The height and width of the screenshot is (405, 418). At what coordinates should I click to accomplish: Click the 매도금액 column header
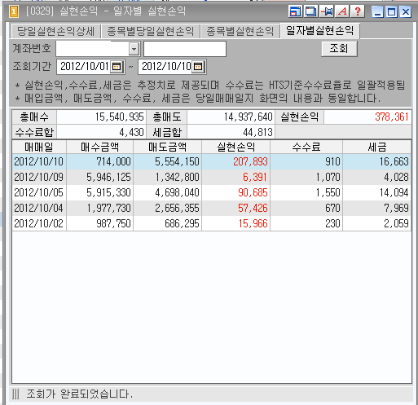coord(167,147)
